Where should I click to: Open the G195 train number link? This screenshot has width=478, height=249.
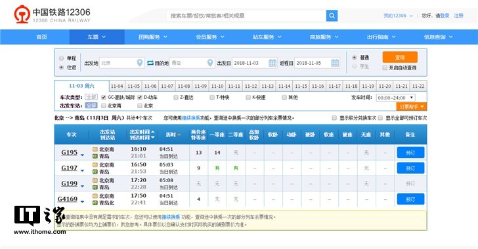coord(69,152)
